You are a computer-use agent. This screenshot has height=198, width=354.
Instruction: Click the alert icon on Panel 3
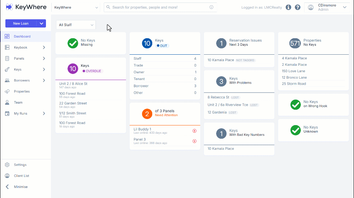[x=194, y=141]
